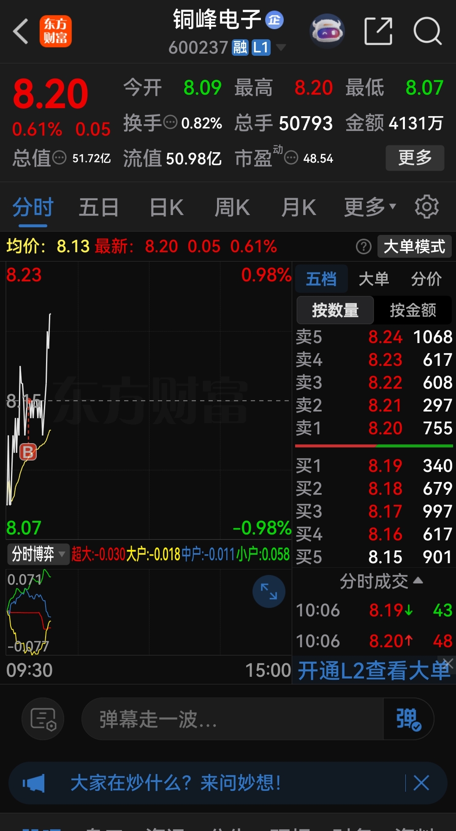Switch to the 周K chart tab
The image size is (456, 831).
coord(232,207)
